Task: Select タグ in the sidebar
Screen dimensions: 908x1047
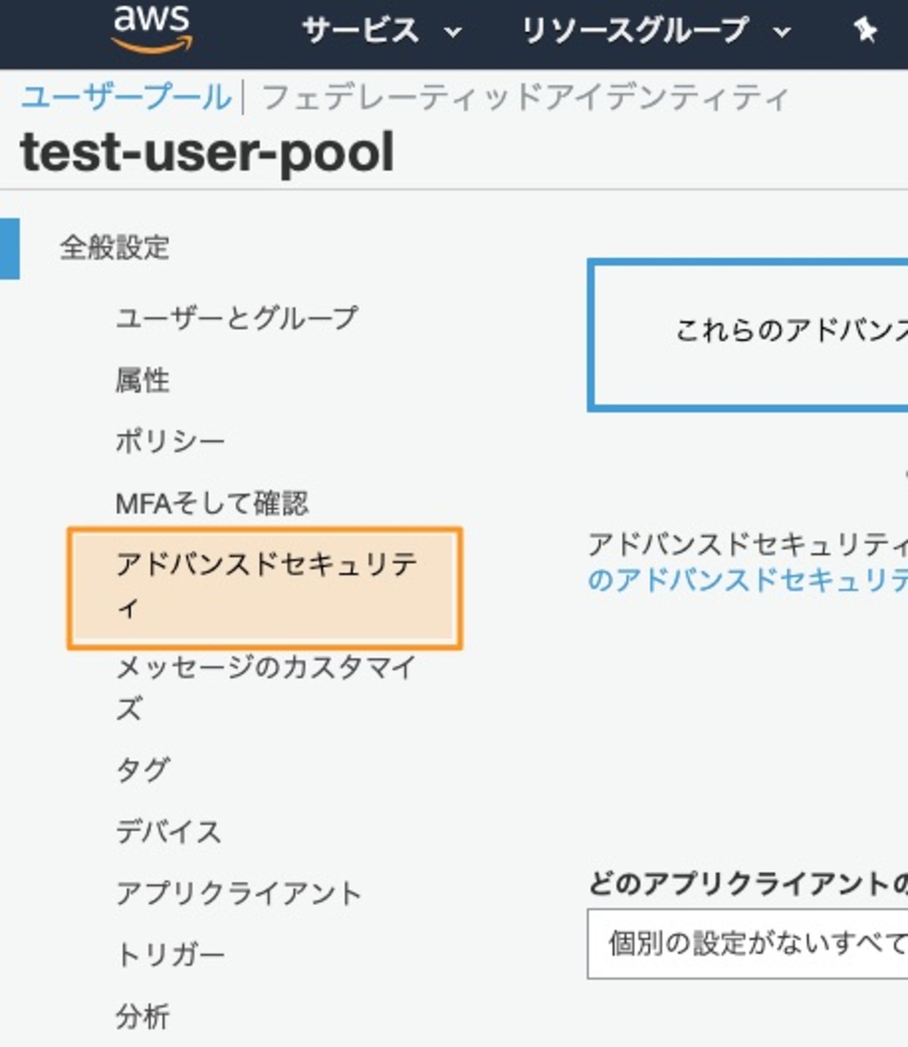Action: click(x=142, y=768)
